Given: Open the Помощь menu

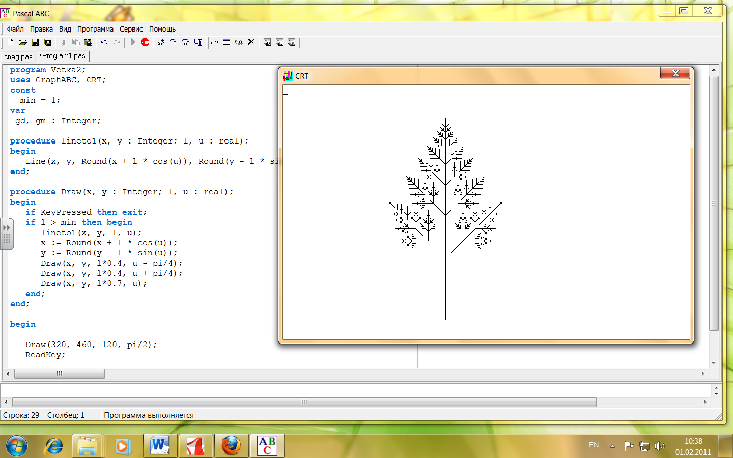Looking at the screenshot, I should pos(162,29).
